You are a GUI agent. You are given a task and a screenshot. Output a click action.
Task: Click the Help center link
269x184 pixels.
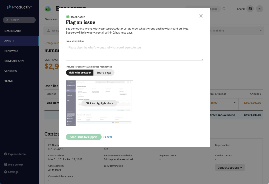click(15, 165)
